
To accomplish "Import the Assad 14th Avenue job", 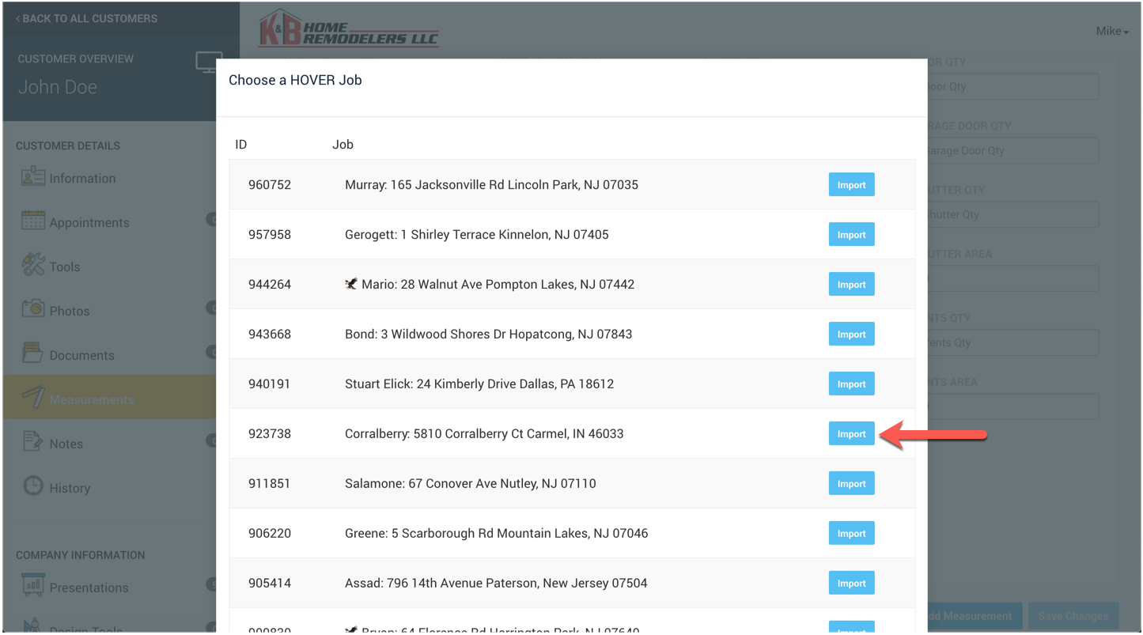I will [851, 584].
